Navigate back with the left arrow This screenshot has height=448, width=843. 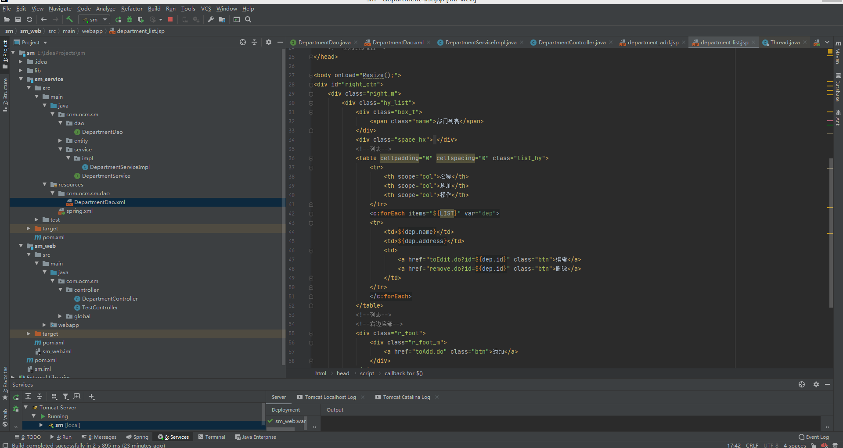coord(43,19)
